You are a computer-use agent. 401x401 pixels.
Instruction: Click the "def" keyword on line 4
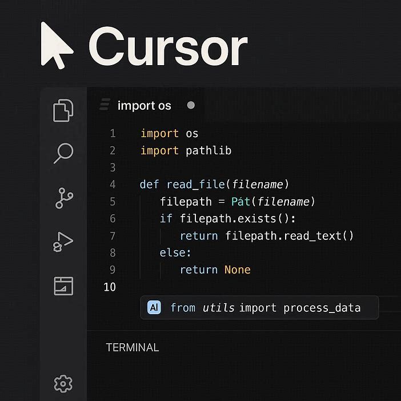pos(149,185)
